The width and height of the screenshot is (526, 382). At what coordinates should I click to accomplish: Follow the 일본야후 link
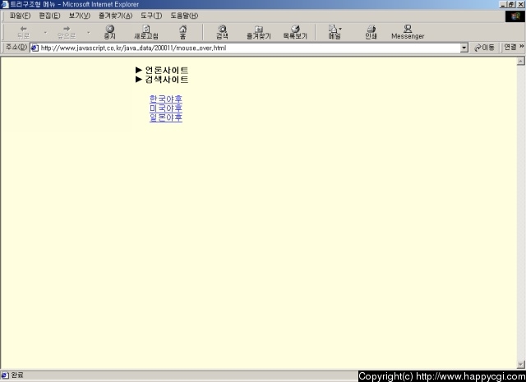pyautogui.click(x=166, y=117)
